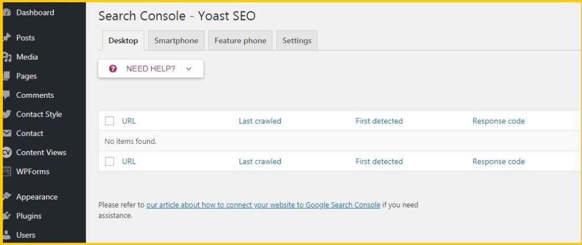Viewport: 582px width, 245px height.
Task: Sort by Response code in header row
Action: (498, 121)
